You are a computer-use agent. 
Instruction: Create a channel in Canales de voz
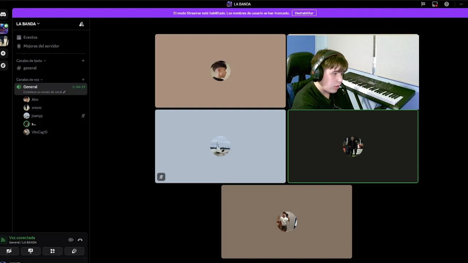83,80
